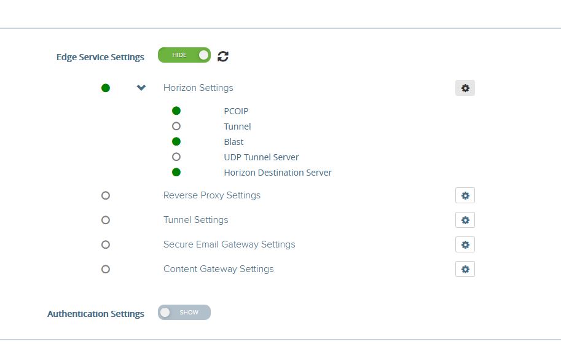561x347 pixels.
Task: Click UDP Tunnel Server text
Action: pos(261,157)
